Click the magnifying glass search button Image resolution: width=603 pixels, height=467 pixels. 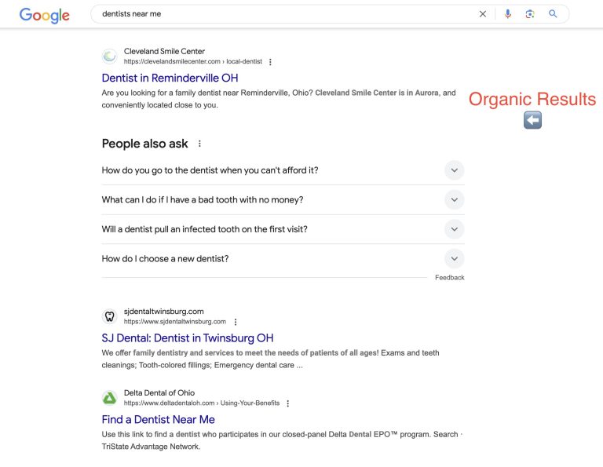(x=553, y=14)
